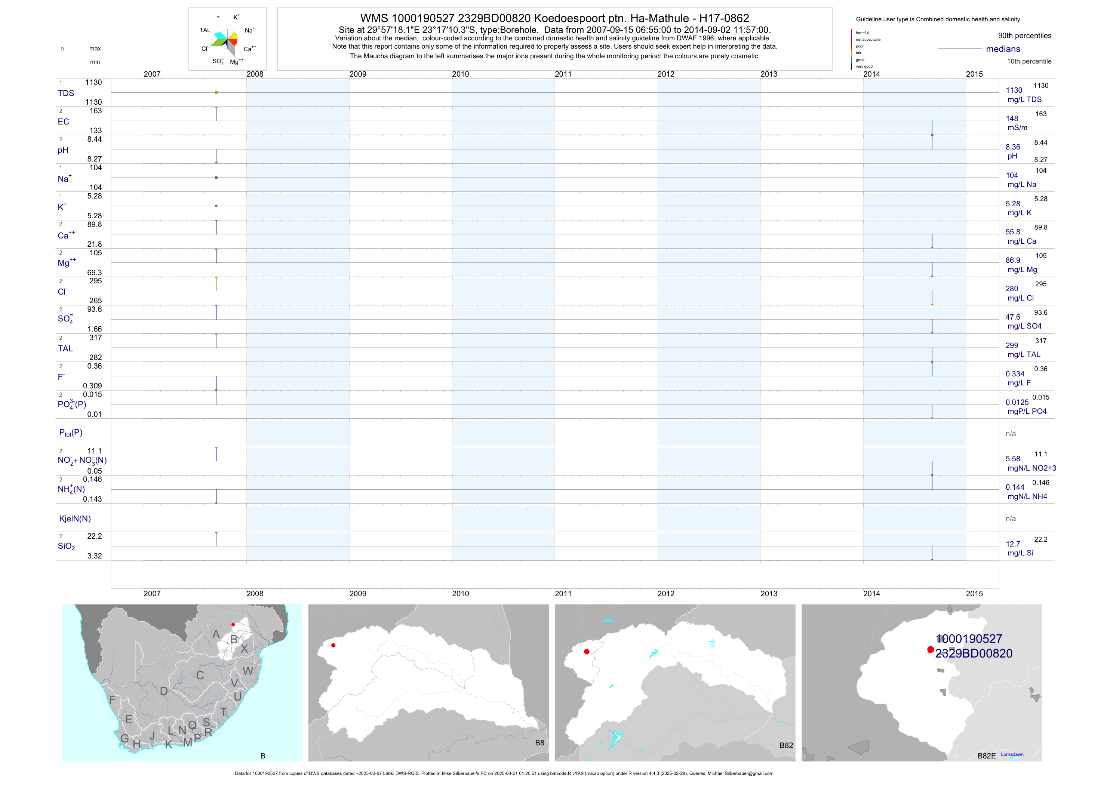The width and height of the screenshot is (1110, 785).
Task: Click the 'poor' red legend colour segment
Action: click(851, 47)
